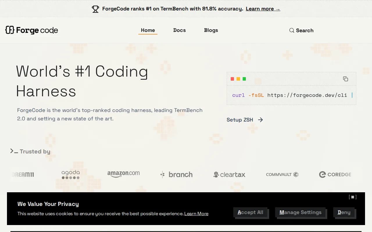Go to the Blogs page
Image resolution: width=372 pixels, height=232 pixels.
[211, 30]
